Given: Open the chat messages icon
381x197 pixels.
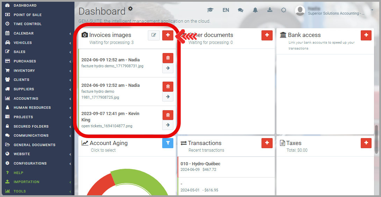Looking at the screenshot, I should pyautogui.click(x=240, y=10).
